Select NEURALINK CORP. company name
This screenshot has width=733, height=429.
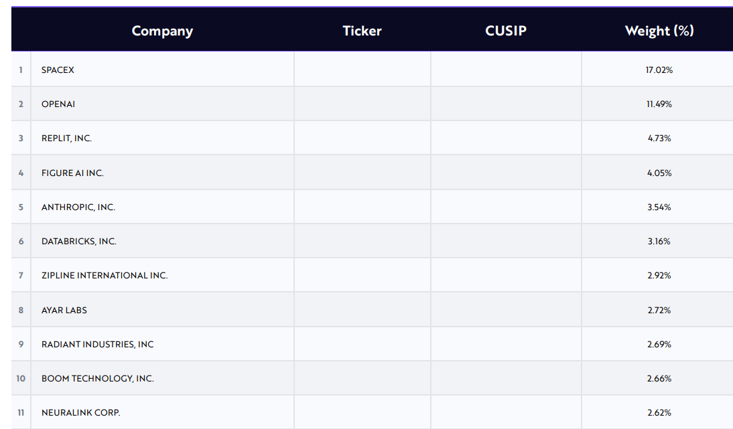(x=81, y=413)
